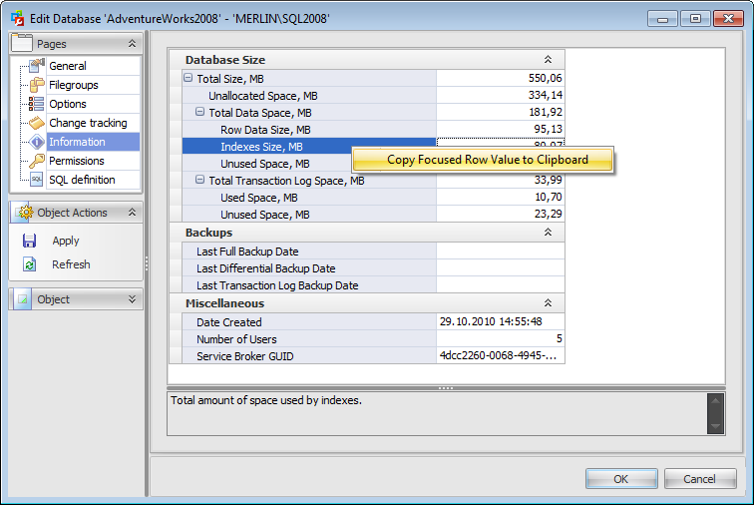Viewport: 754px width, 505px height.
Task: Click the Apply save icon
Action: pyautogui.click(x=30, y=241)
